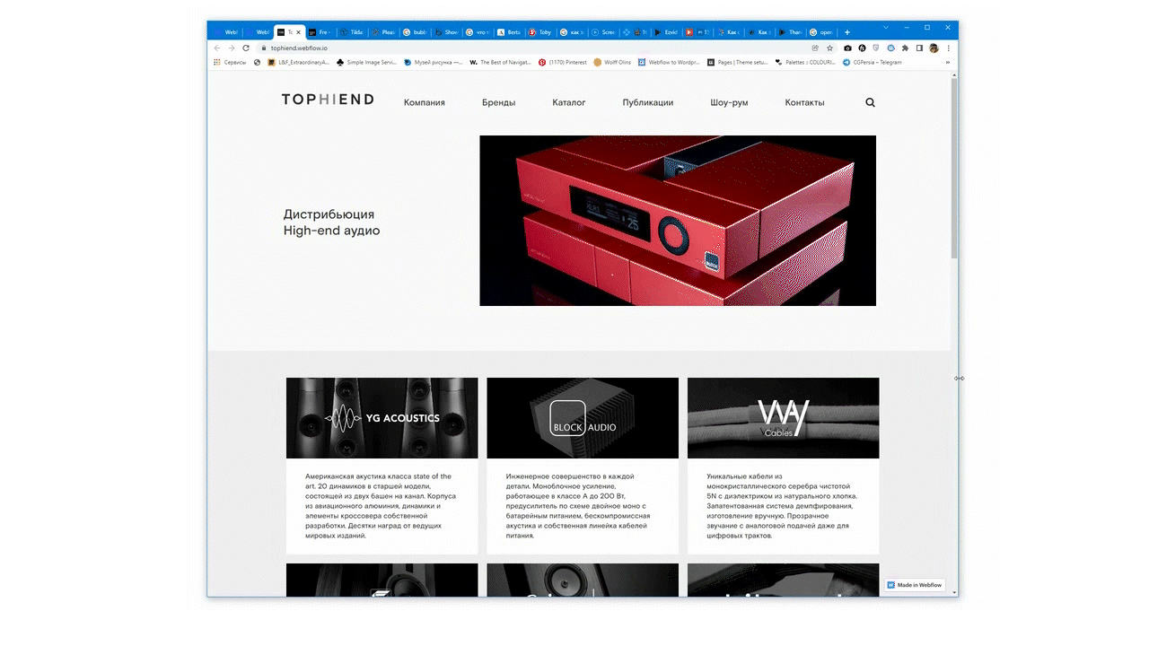The width and height of the screenshot is (1149, 646).
Task: Open the (1170) Pinterest bookmark
Action: point(563,63)
